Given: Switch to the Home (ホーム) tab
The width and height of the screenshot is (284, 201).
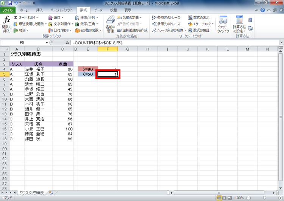Looking at the screenshot, I should (24, 10).
